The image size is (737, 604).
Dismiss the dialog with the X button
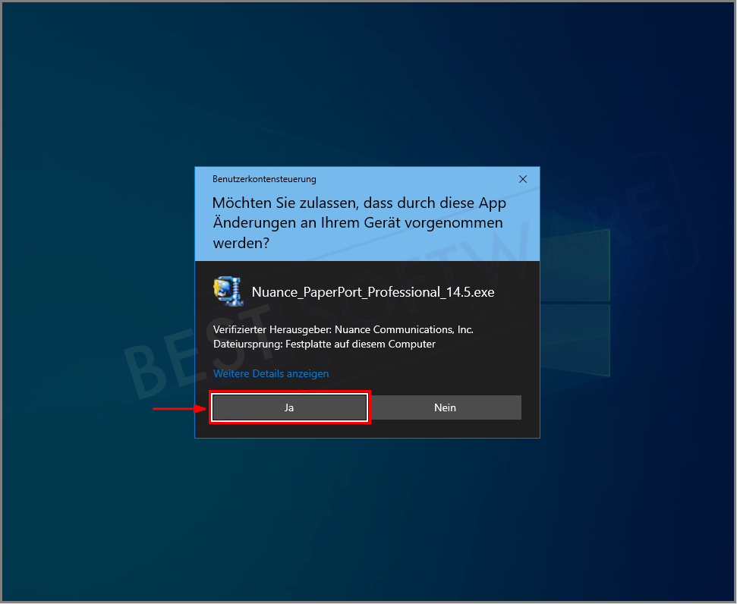523,179
